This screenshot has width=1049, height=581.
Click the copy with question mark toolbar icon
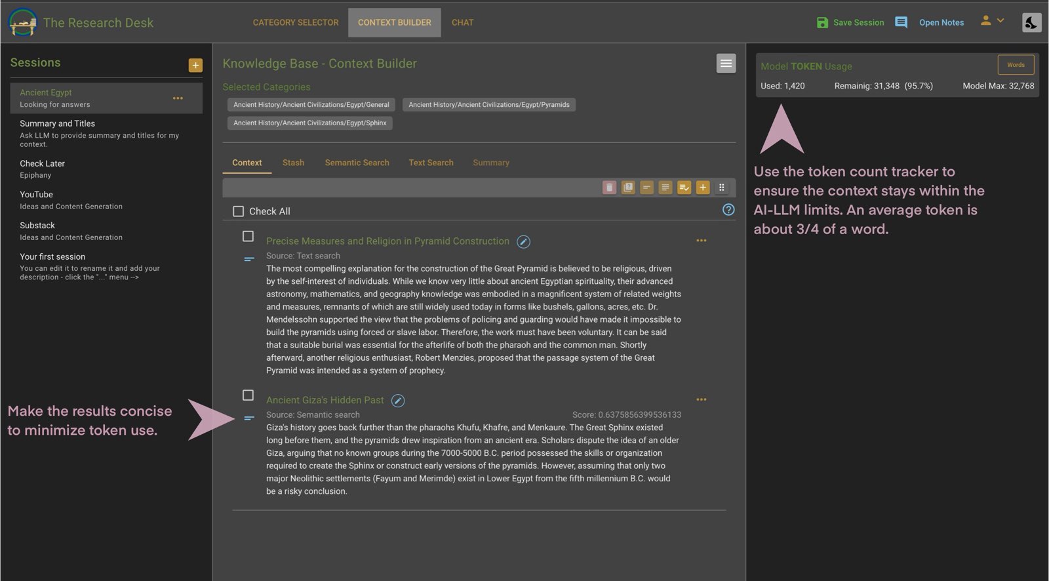(628, 188)
